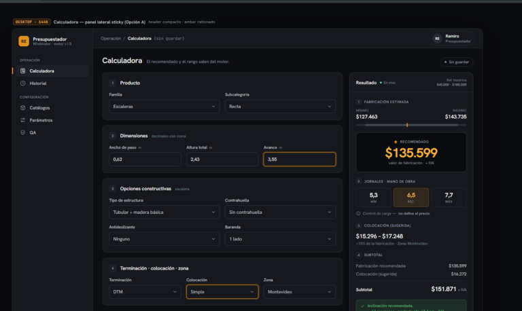Click the recommended price $135.599
This screenshot has width=522, height=311.
[x=411, y=153]
